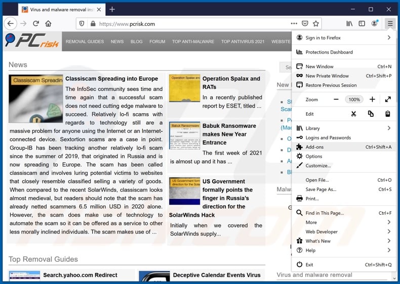This screenshot has width=400, height=284.
Task: Paste using clipboard icon in Edit row
Action: pos(387,114)
